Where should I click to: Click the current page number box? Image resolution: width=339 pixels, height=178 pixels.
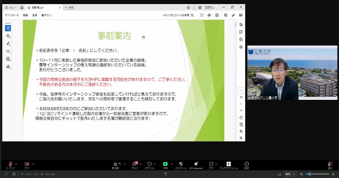point(241,90)
